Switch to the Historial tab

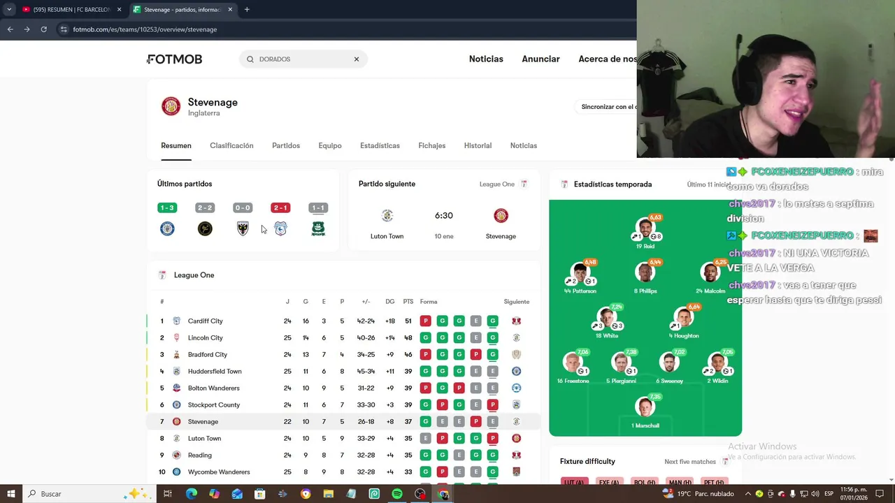coord(478,145)
